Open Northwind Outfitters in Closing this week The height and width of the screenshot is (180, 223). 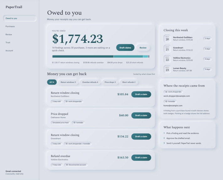tap(188, 39)
